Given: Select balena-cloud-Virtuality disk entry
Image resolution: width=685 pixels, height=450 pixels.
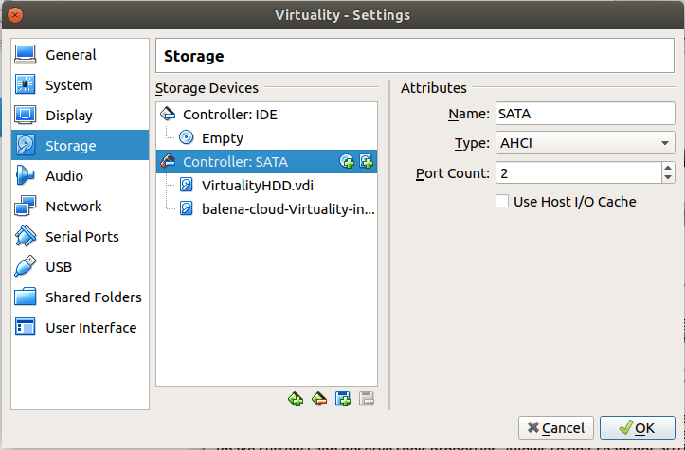Looking at the screenshot, I should (266, 208).
